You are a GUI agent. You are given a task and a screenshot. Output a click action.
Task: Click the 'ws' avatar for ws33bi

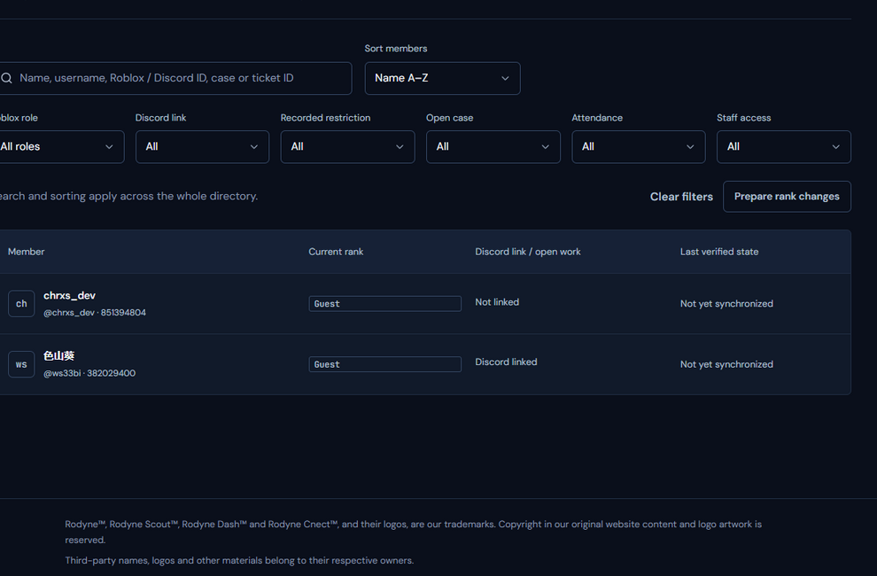click(x=21, y=364)
